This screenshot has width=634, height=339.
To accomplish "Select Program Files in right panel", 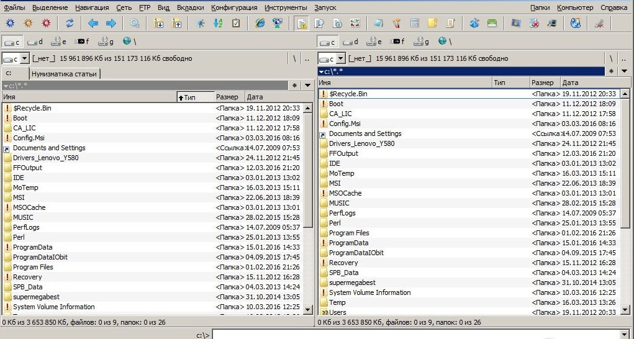I will tap(469, 233).
